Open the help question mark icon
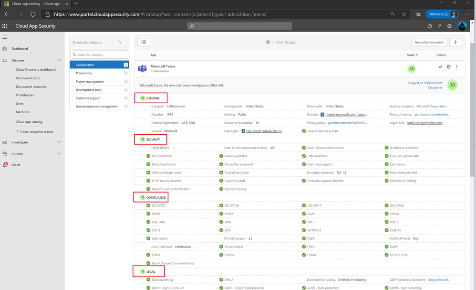Viewport: 476px width, 290px height. point(439,26)
